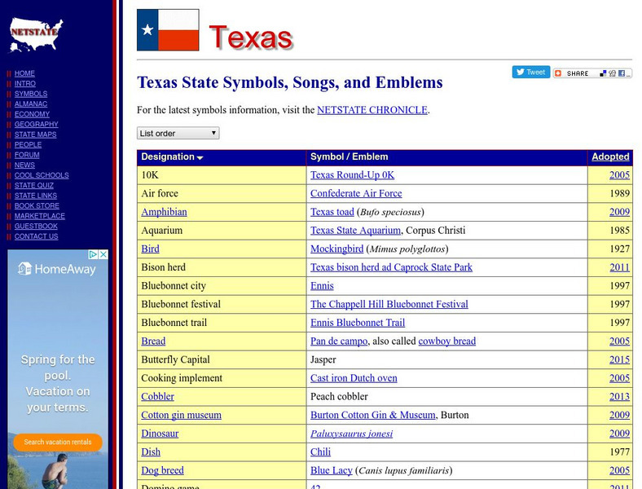This screenshot has width=642, height=489.
Task: Open the Mockingbird link
Action: tap(336, 249)
